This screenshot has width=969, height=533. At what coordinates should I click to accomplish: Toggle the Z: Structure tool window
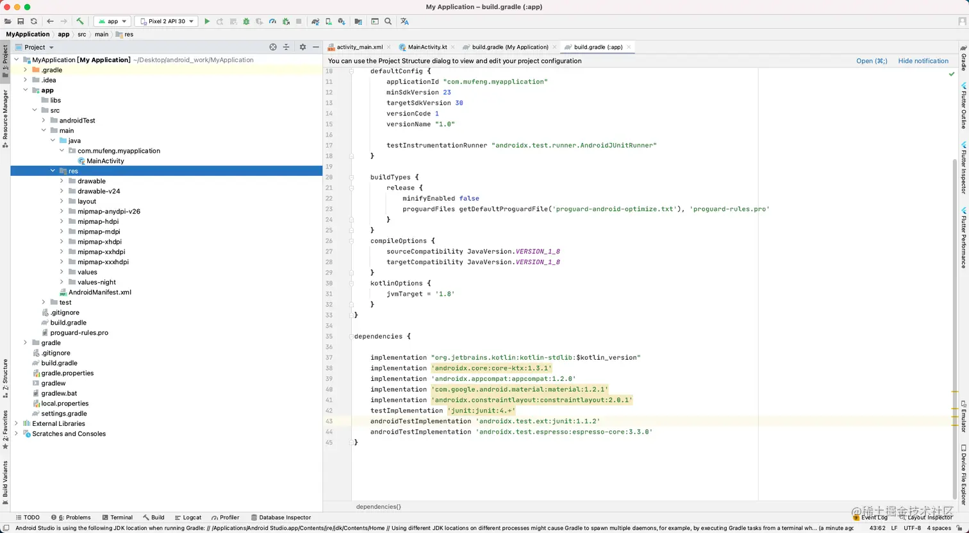coord(5,378)
